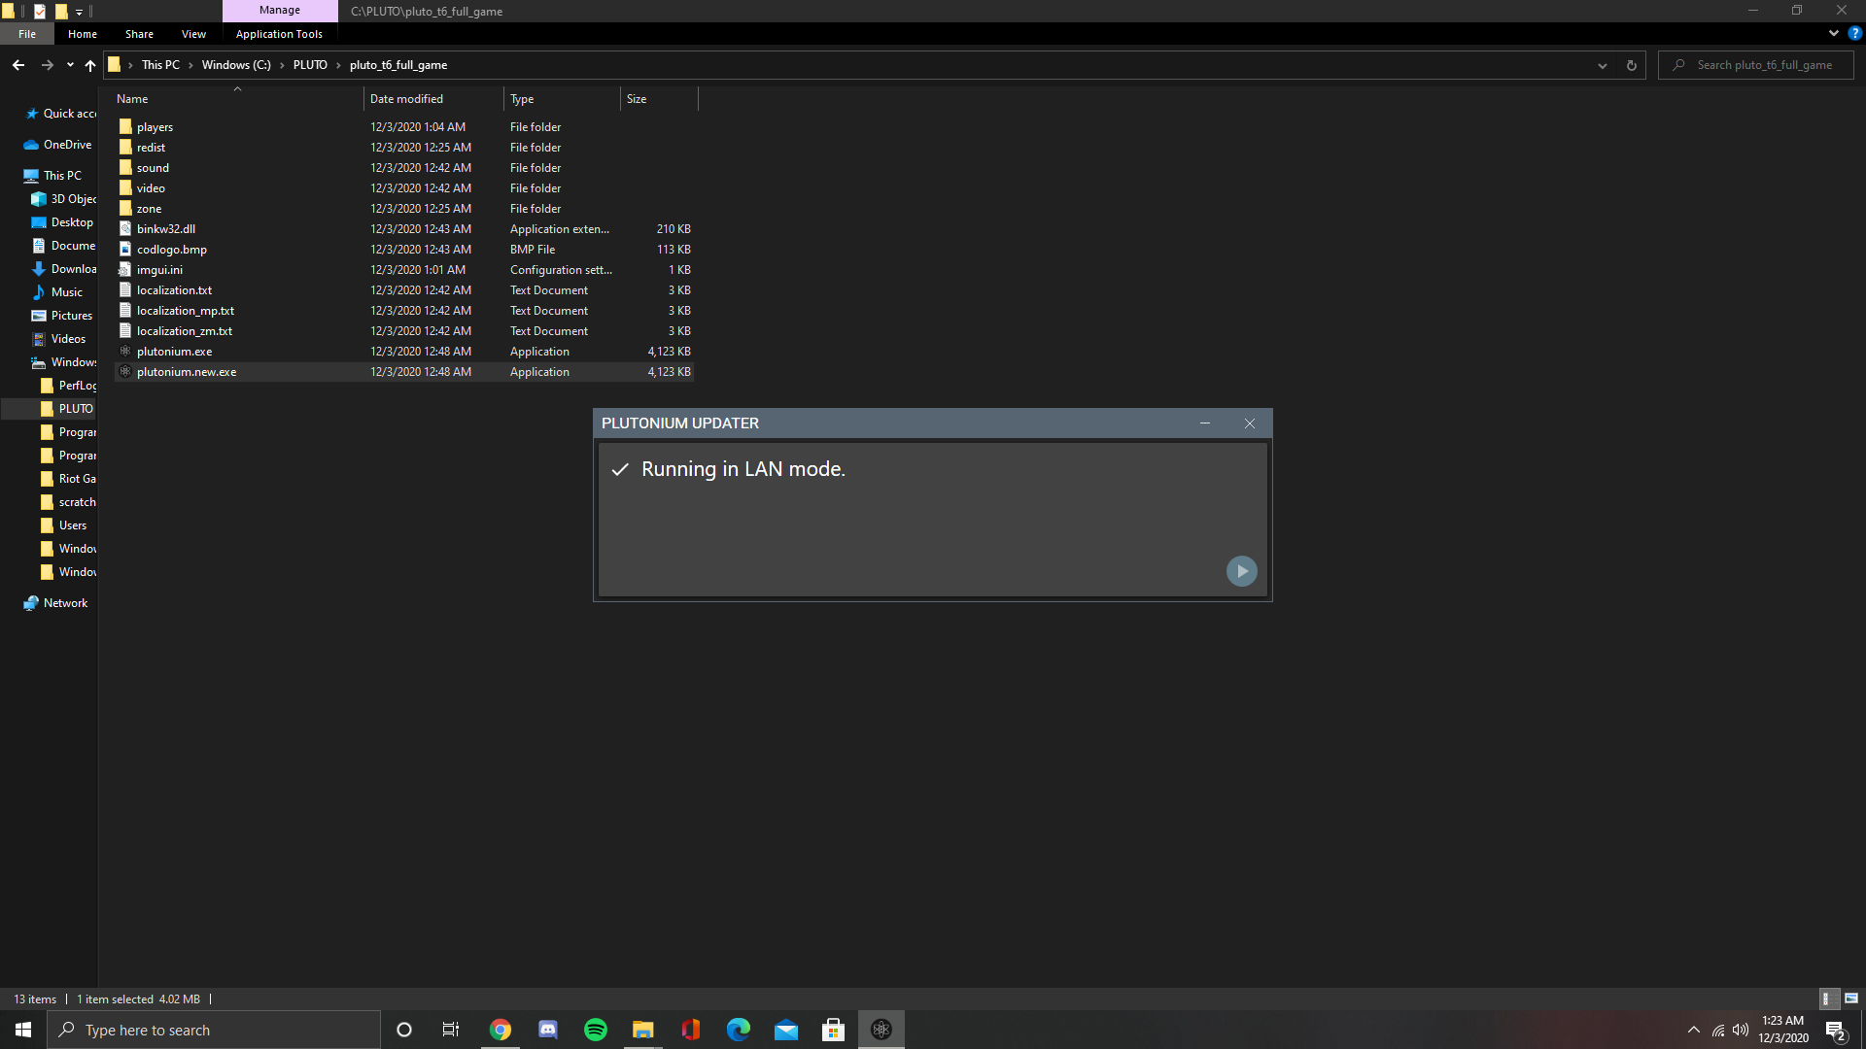Image resolution: width=1866 pixels, height=1049 pixels.
Task: Open the Windows Start menu
Action: 23,1030
